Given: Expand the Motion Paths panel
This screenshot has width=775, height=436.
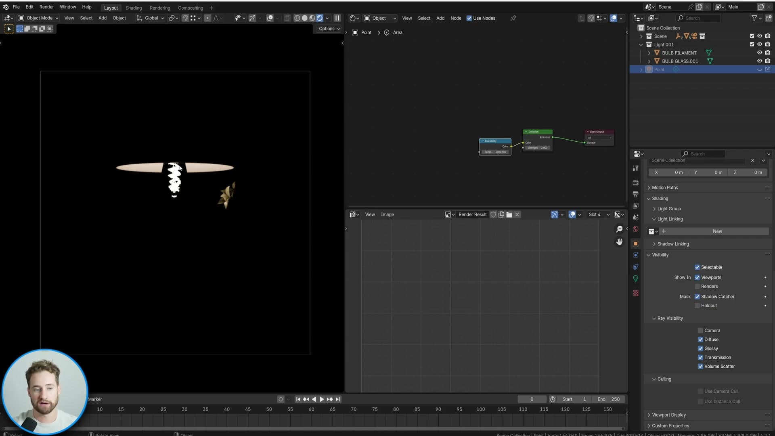Looking at the screenshot, I should 665,188.
